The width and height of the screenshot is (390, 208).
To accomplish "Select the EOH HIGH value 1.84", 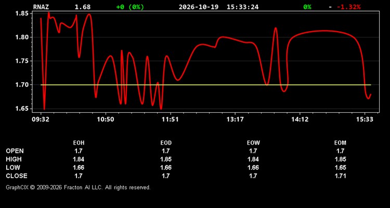I will click(x=79, y=159).
